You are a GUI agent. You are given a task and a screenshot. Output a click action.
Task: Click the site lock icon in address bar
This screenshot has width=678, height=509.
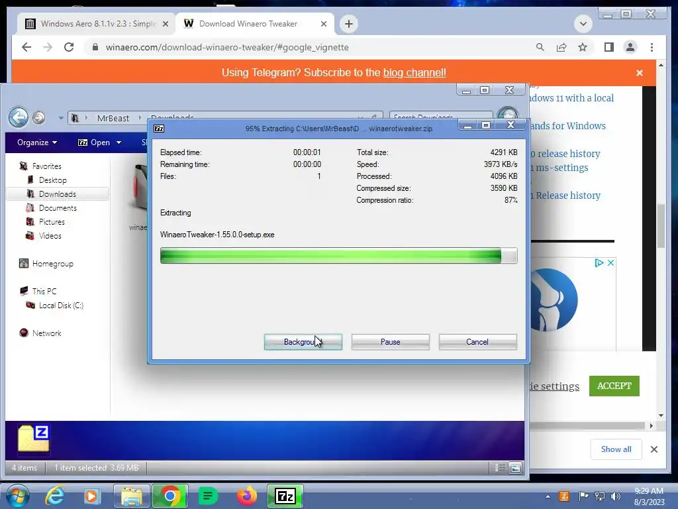point(95,47)
